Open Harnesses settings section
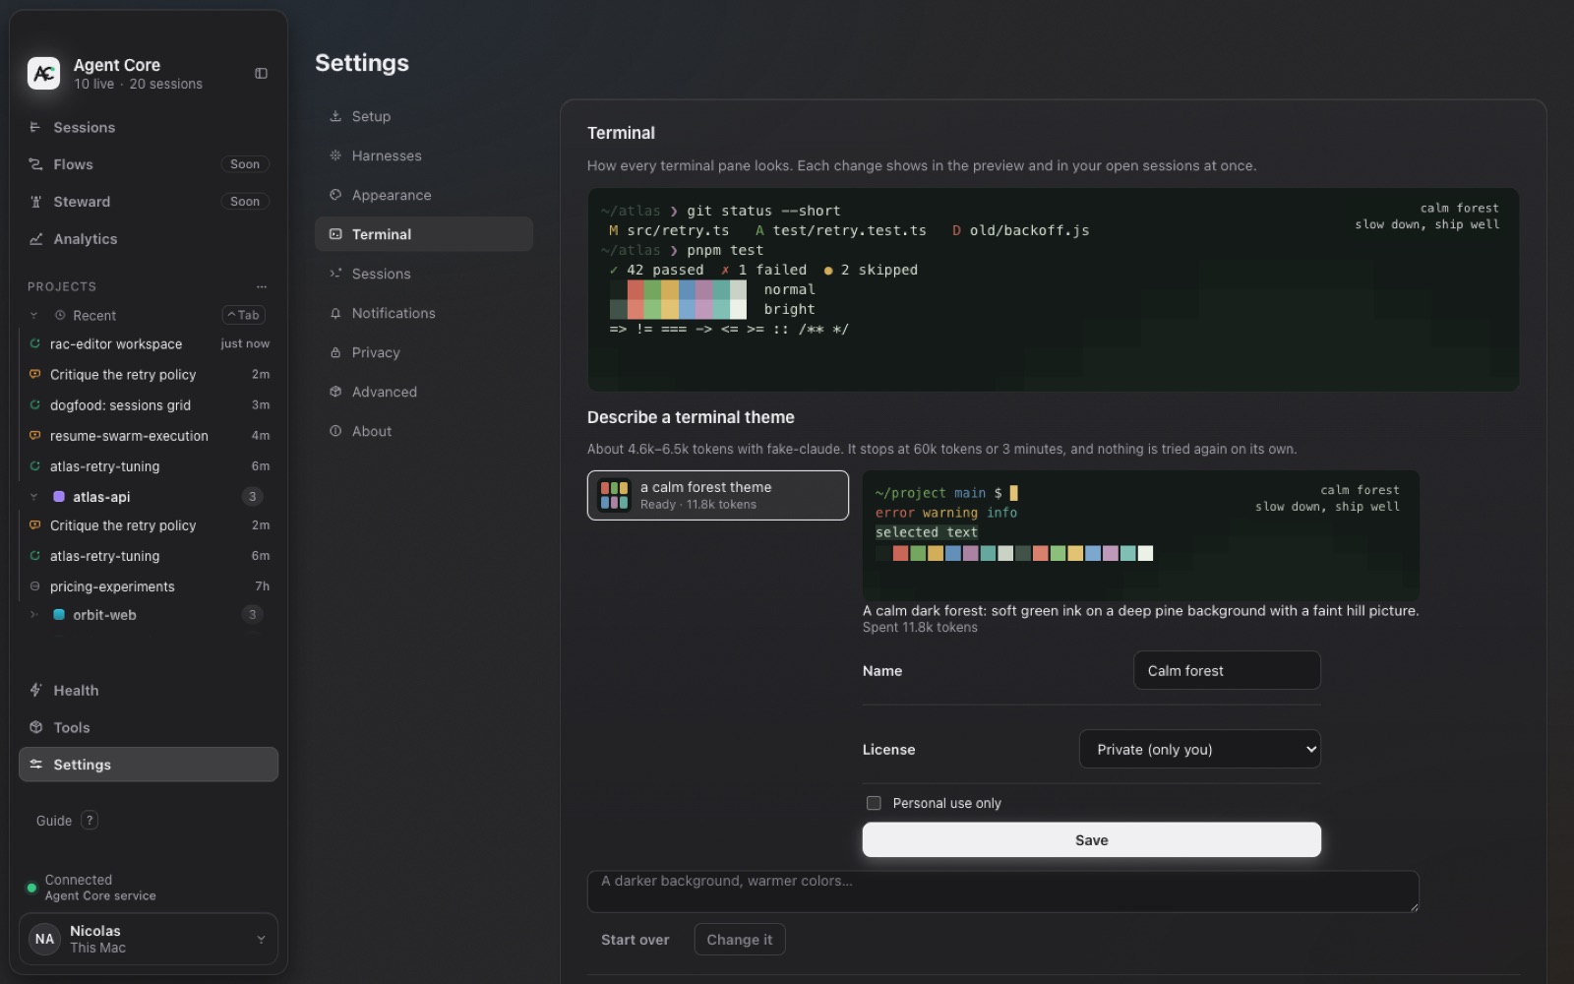Screen dimensions: 1574x984 [x=423, y=155]
